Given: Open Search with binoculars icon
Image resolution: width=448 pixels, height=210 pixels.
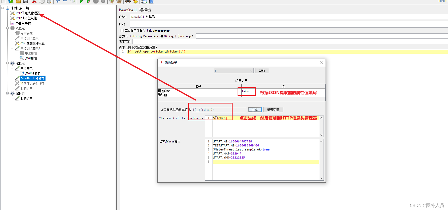Looking at the screenshot, I should click(128, 1).
